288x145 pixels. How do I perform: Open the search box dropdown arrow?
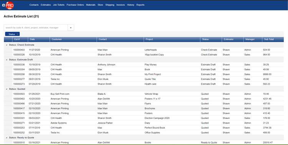point(71,28)
